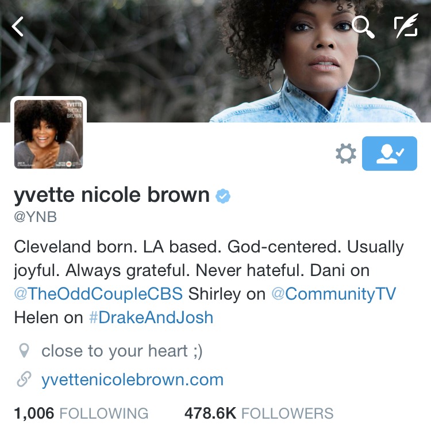Tap the yvette nicole brown display name
This screenshot has height=429, width=431.
point(111,196)
